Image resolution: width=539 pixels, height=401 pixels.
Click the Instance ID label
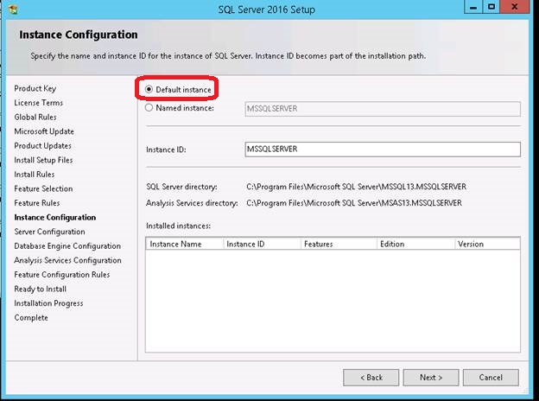click(x=166, y=150)
